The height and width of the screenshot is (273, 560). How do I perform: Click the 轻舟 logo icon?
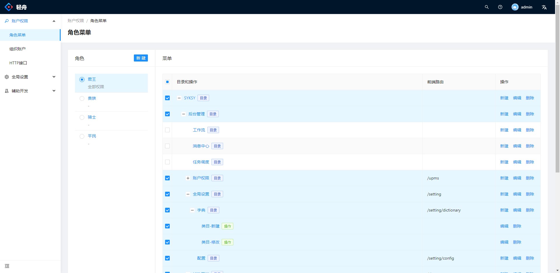(x=9, y=7)
